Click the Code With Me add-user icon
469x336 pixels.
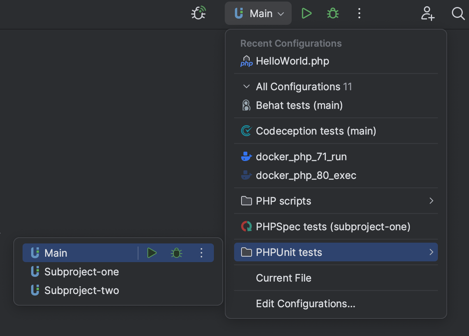tap(427, 14)
